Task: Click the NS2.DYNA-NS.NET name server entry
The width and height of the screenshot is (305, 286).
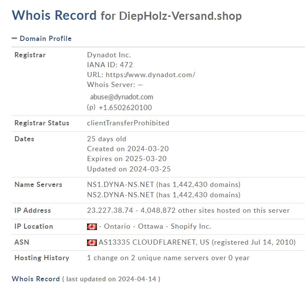Action: [164, 195]
